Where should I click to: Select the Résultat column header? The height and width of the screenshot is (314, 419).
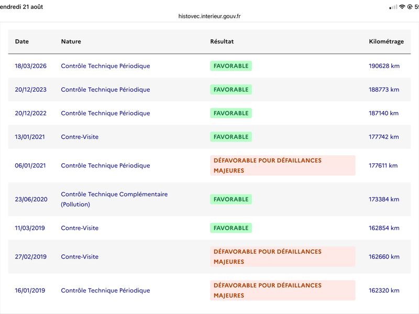coord(222,41)
